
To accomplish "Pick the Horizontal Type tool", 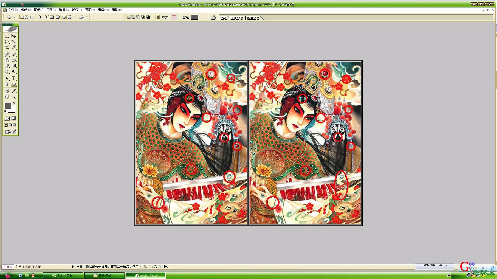I will pyautogui.click(x=14, y=78).
